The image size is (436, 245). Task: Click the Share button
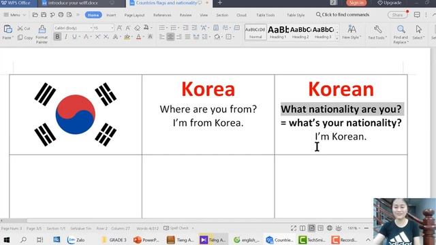click(397, 15)
